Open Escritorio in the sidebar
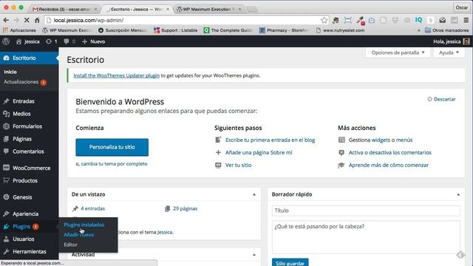Viewport: 473px width, 266px height. [x=30, y=58]
